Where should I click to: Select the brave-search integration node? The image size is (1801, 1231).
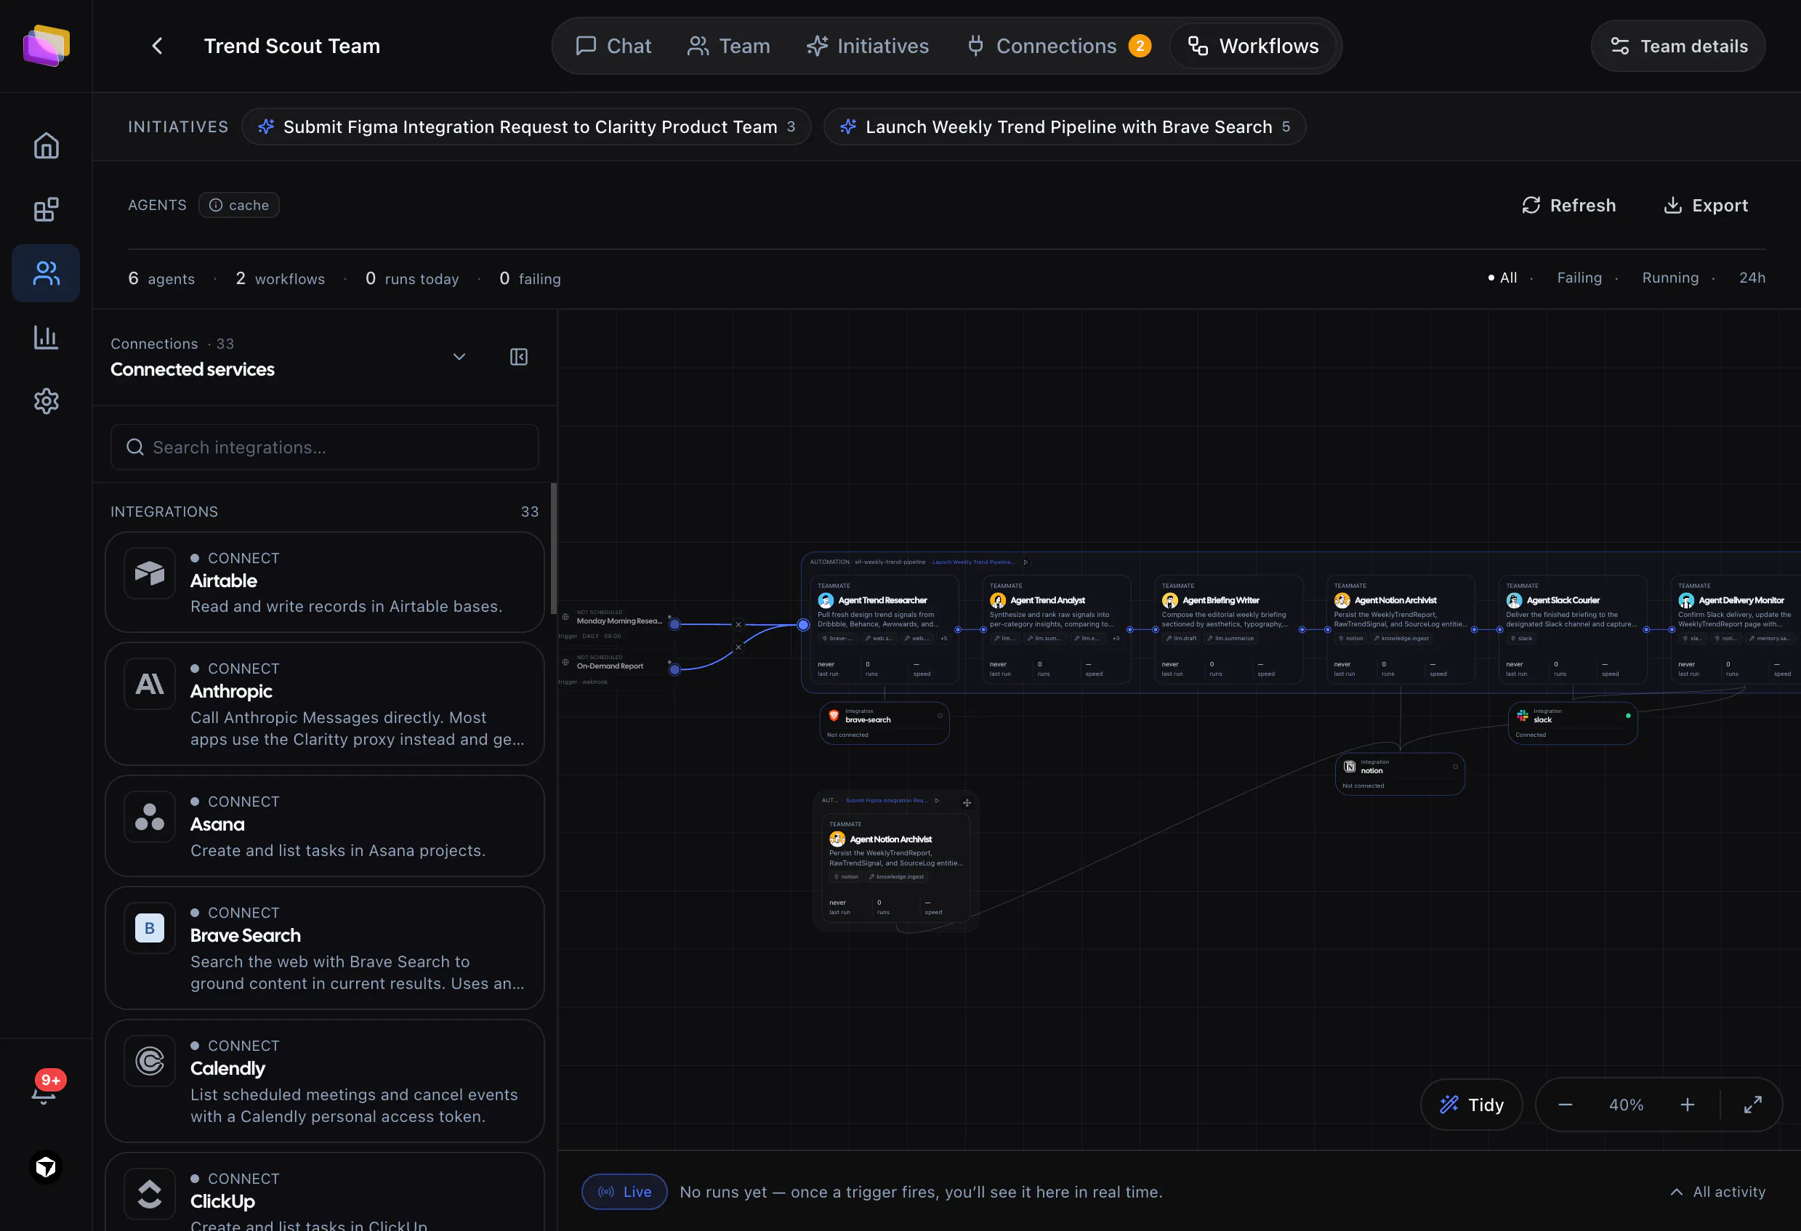[885, 723]
